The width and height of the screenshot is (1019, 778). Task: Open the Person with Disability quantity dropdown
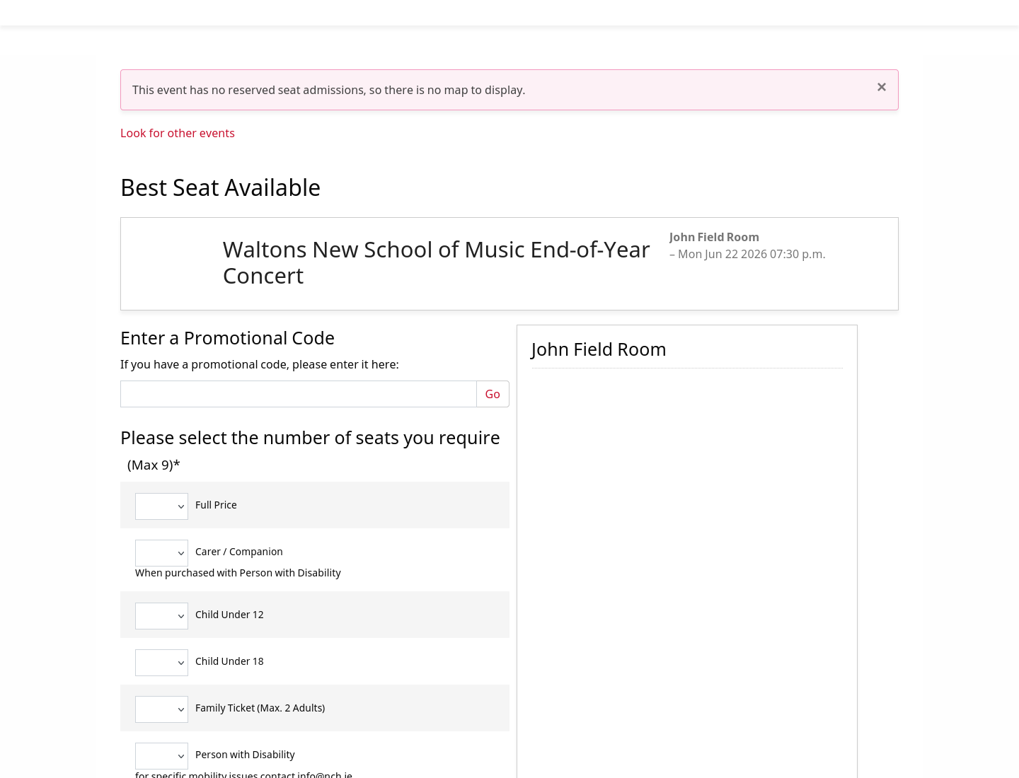click(x=161, y=756)
